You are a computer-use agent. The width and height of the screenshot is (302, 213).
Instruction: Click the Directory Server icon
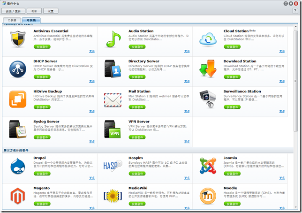(x=113, y=68)
